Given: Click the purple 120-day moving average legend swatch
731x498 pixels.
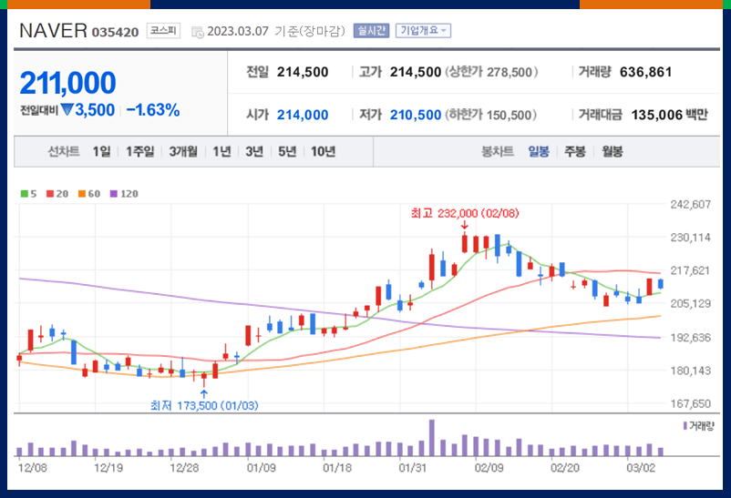Looking at the screenshot, I should pos(114,194).
